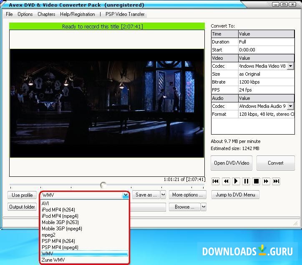Image resolution: width=302 pixels, height=265 pixels.
Task: Open the Options menu
Action: pyautogui.click(x=25, y=14)
